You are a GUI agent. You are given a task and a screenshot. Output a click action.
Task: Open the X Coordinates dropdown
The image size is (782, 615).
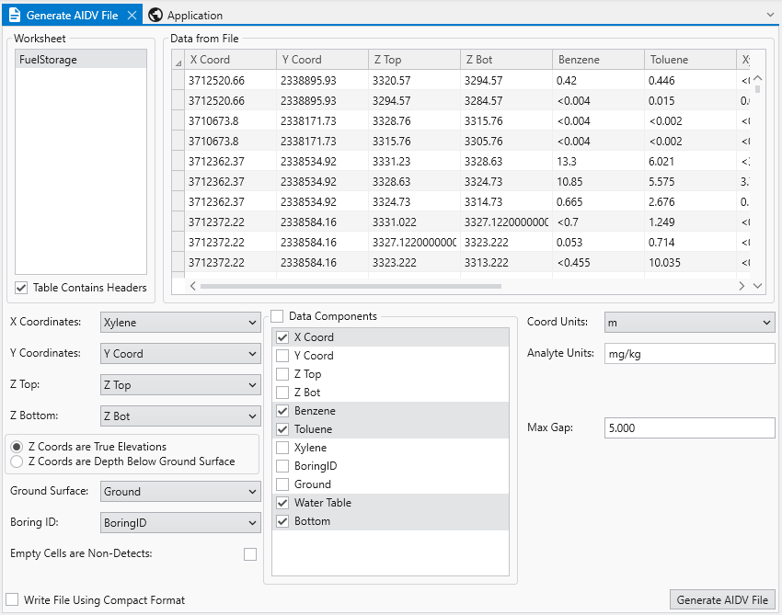pos(179,323)
